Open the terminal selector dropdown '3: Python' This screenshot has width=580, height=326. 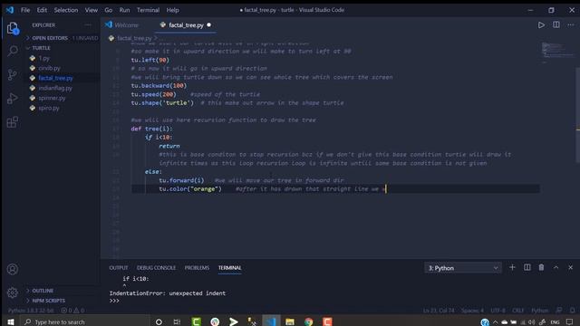tap(463, 268)
